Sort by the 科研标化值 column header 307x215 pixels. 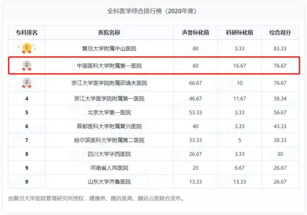(x=239, y=32)
